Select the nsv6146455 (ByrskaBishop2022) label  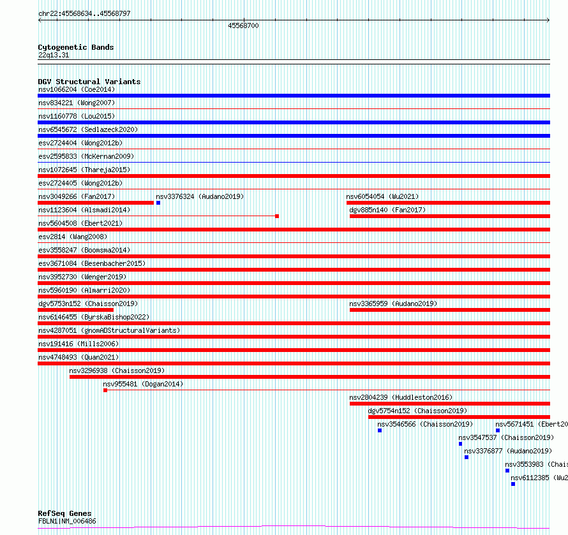94,317
